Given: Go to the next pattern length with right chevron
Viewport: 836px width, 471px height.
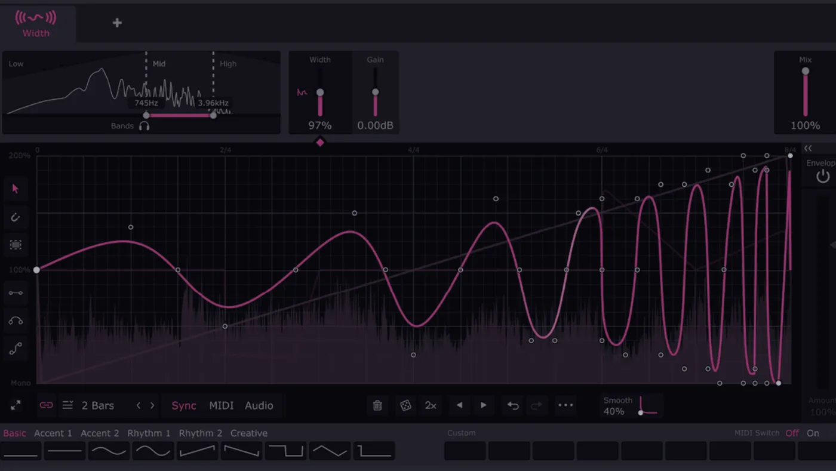Looking at the screenshot, I should (152, 405).
